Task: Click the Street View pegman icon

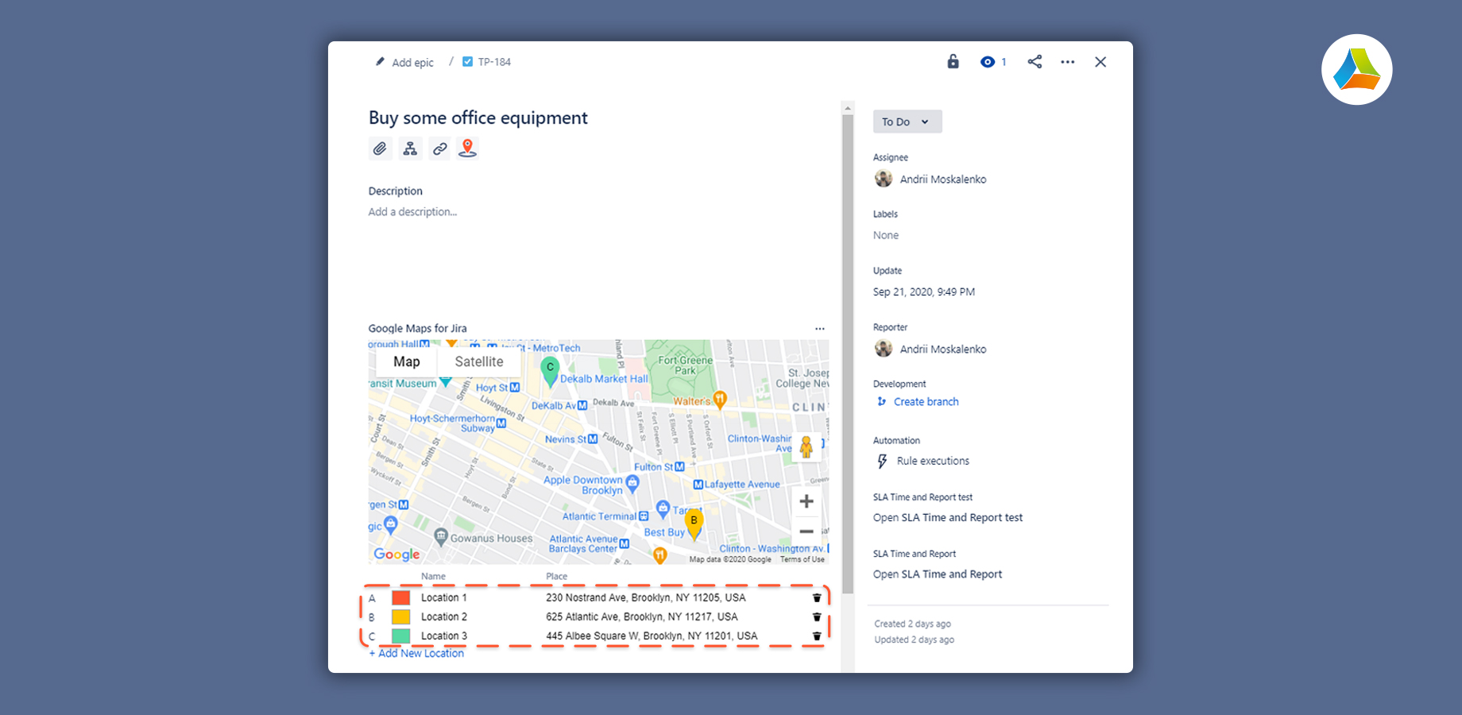Action: 806,447
